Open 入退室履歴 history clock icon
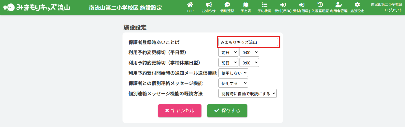405x127 pixels. [320, 5]
